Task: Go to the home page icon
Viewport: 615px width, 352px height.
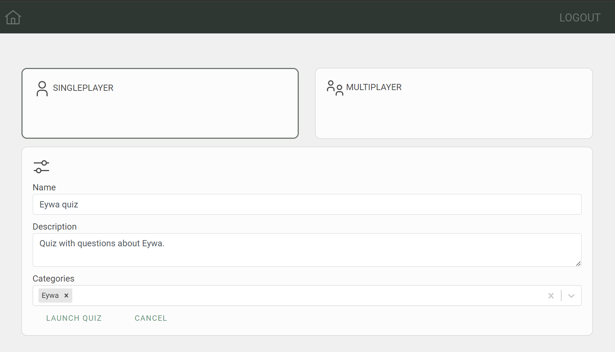Action: click(13, 17)
